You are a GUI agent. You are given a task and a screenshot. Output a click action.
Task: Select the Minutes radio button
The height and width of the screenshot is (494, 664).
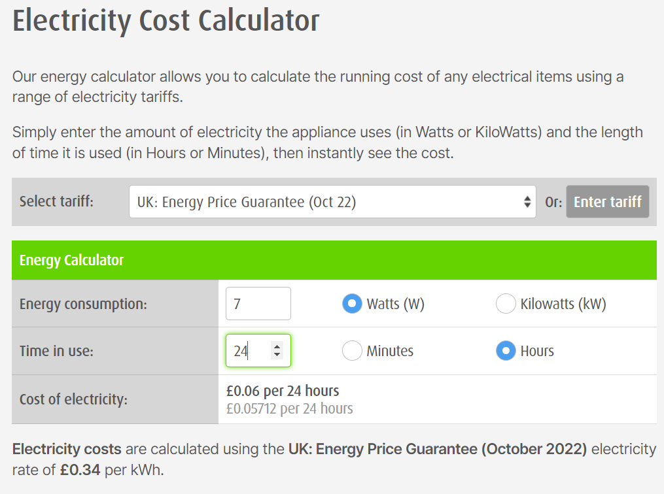(352, 351)
